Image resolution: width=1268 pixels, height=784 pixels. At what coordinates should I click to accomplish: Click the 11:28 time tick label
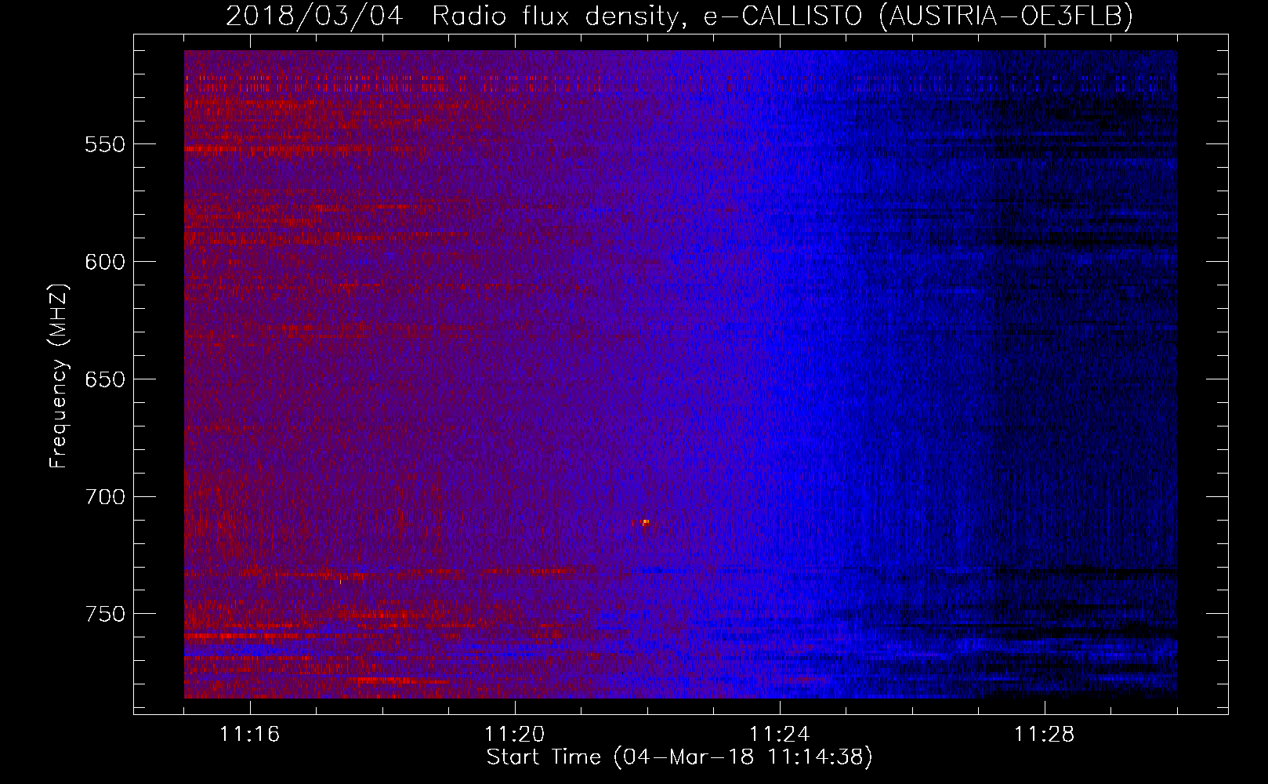1045,735
